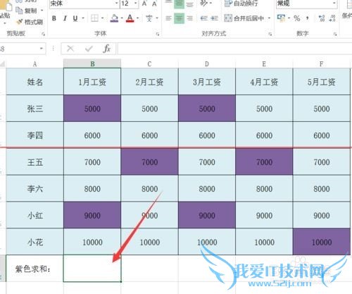Confirm formula entry with checkmark
The width and height of the screenshot is (352, 294).
[x=89, y=49]
